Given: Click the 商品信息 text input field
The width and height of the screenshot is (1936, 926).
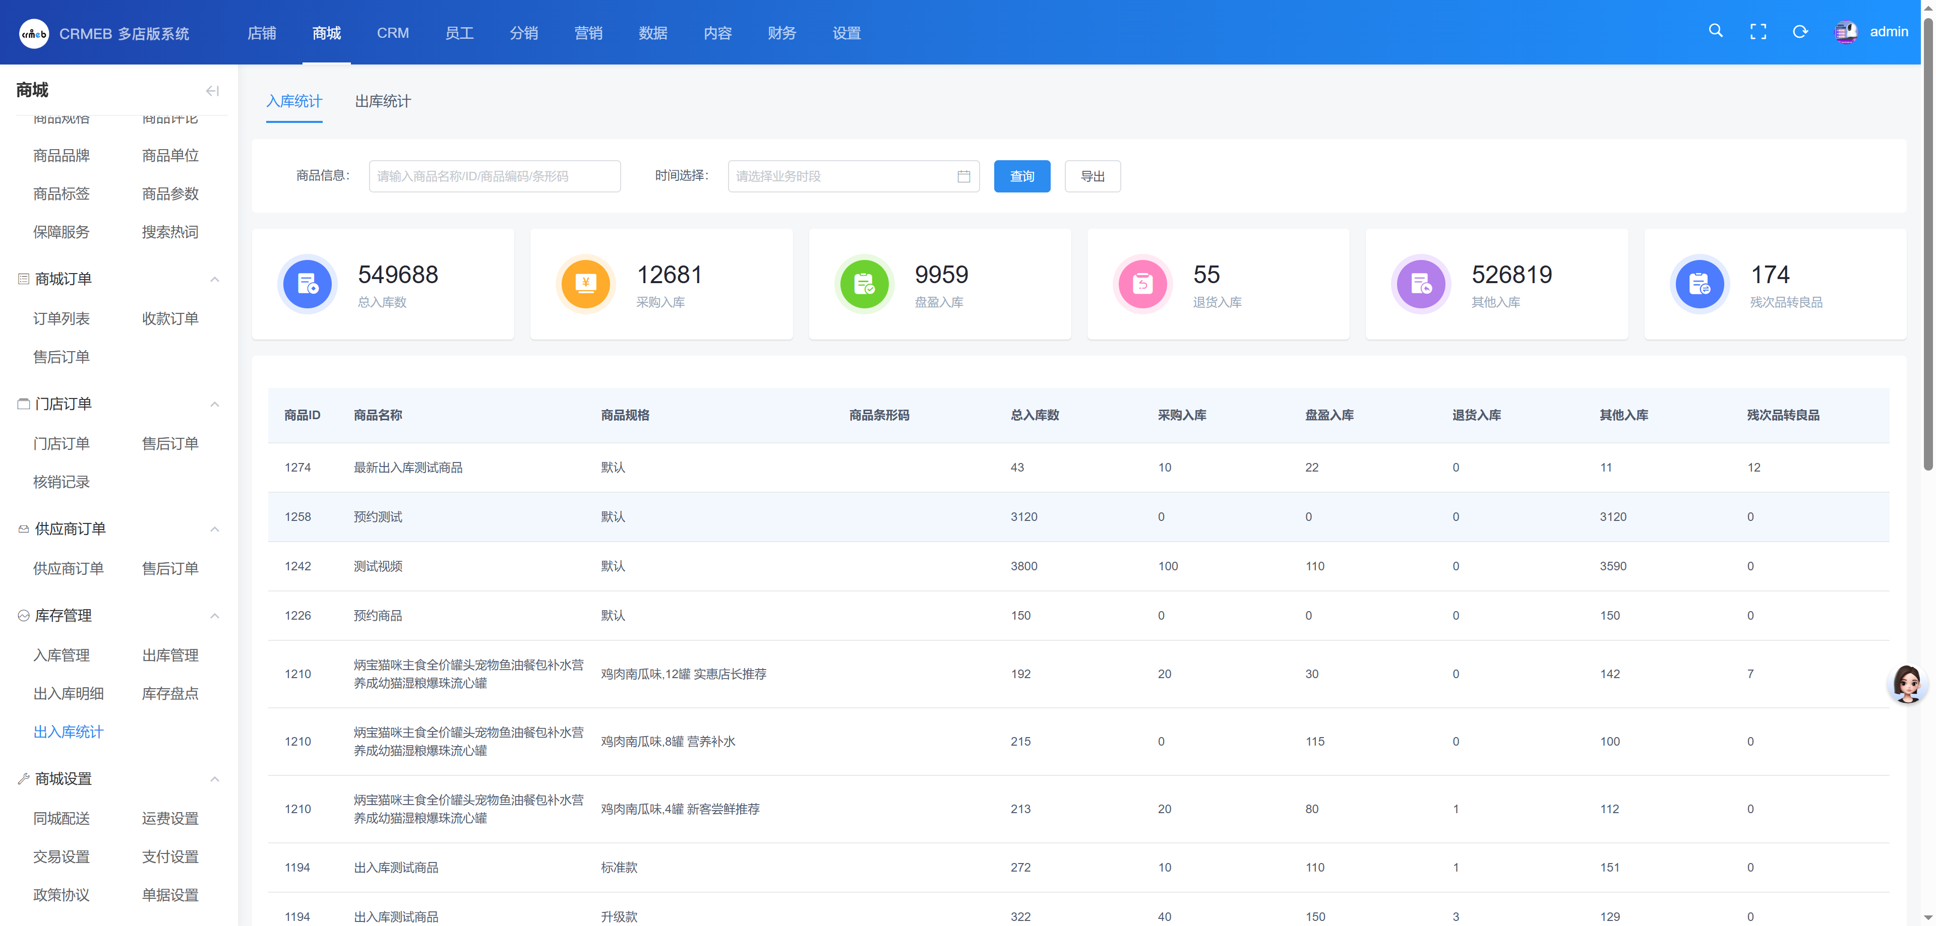Looking at the screenshot, I should [x=494, y=176].
